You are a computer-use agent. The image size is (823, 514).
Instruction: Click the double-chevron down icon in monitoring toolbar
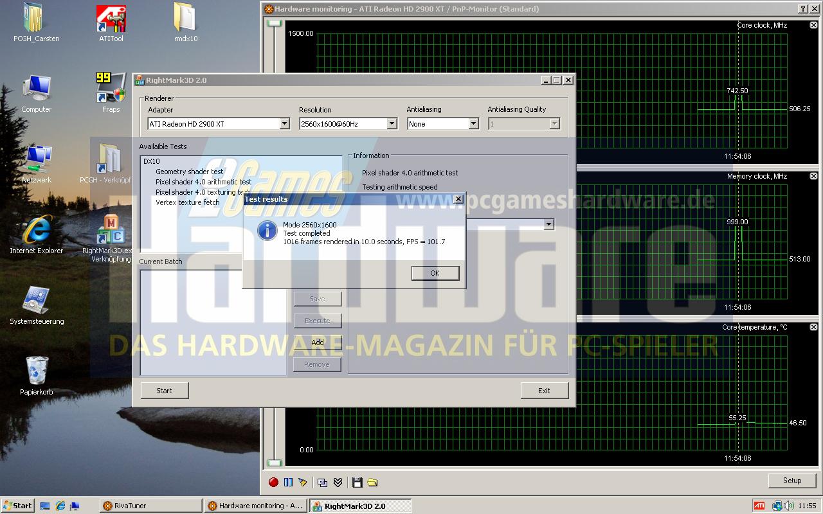coord(338,482)
